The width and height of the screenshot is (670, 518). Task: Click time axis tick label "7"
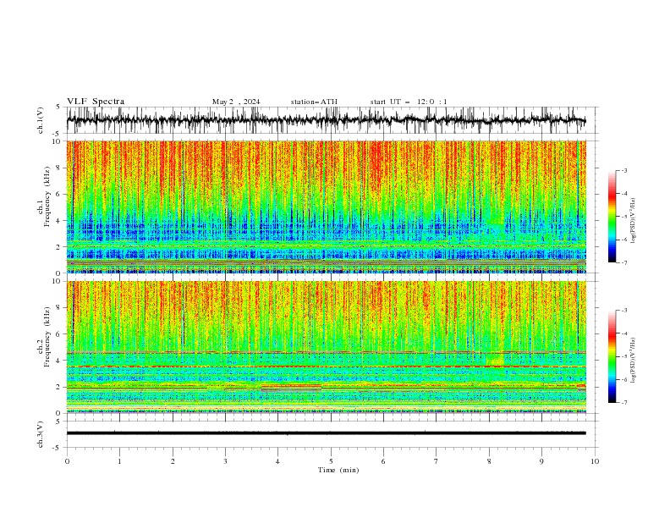pos(437,461)
